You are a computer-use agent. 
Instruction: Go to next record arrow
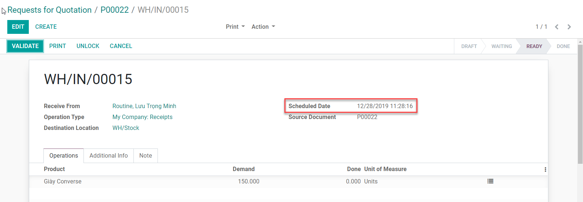[x=569, y=27]
